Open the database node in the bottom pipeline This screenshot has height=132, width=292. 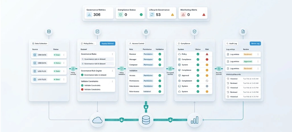146,120
